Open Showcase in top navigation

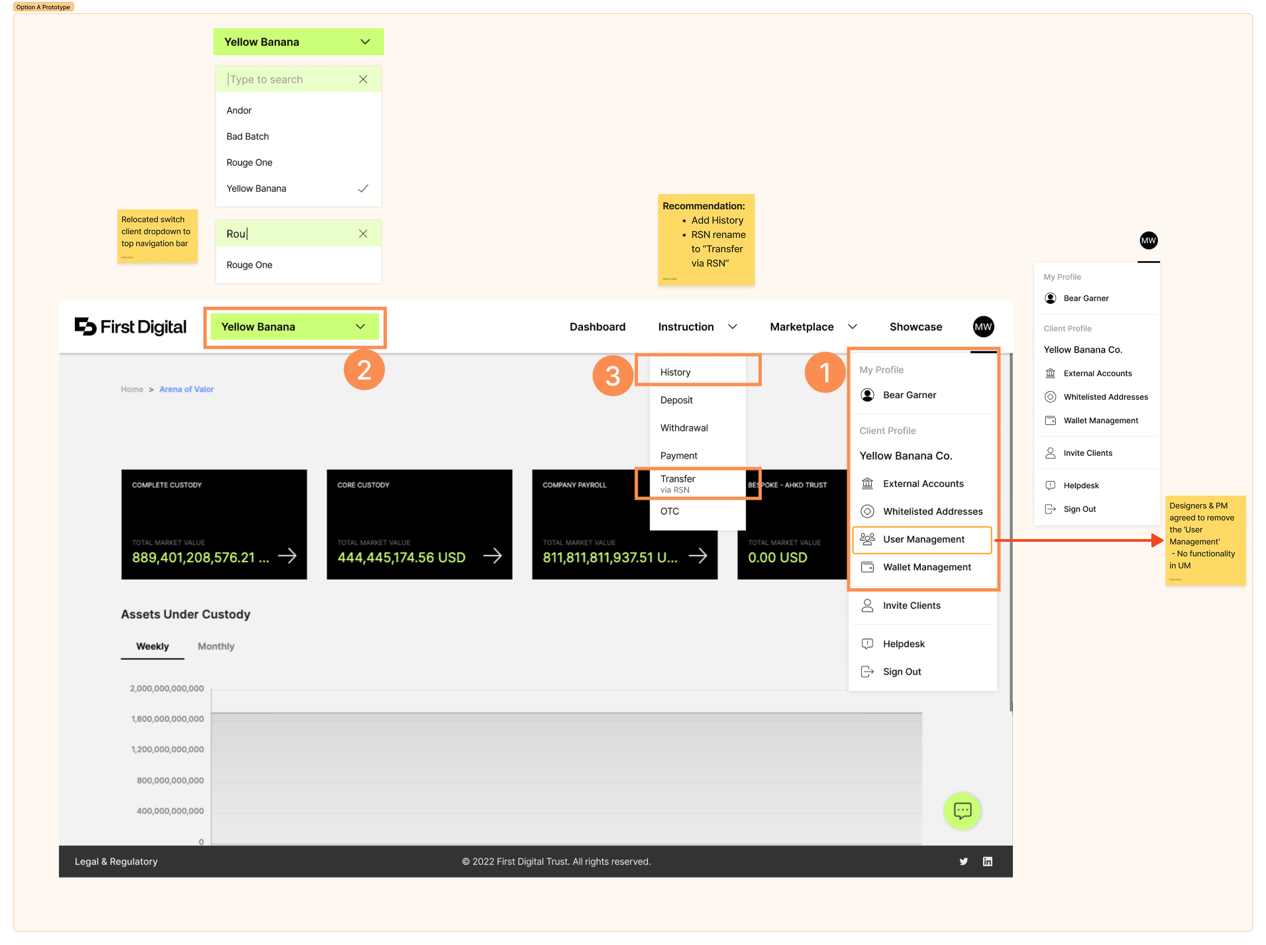(x=915, y=327)
